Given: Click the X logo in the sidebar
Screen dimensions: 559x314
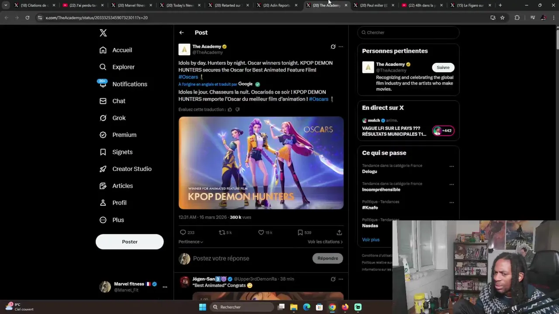Looking at the screenshot, I should (103, 33).
